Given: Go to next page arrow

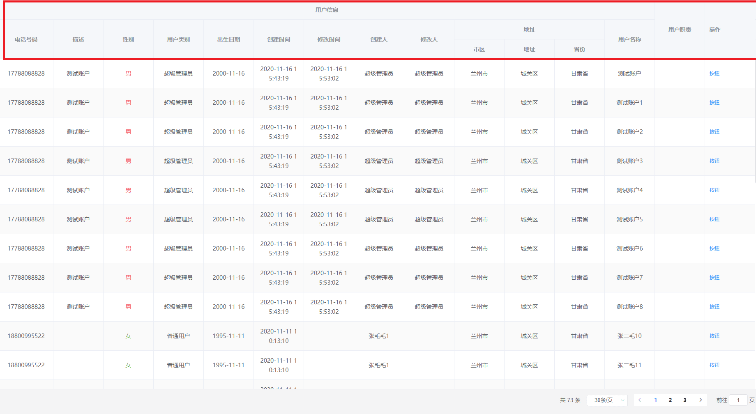Looking at the screenshot, I should pyautogui.click(x=701, y=400).
